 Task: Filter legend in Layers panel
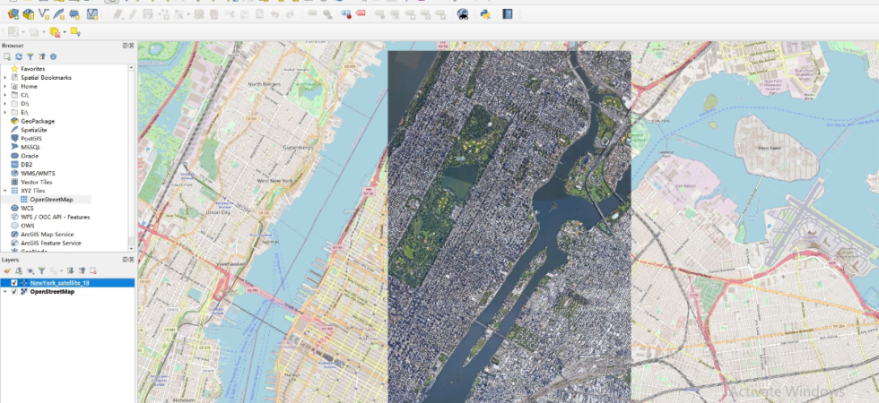41,270
